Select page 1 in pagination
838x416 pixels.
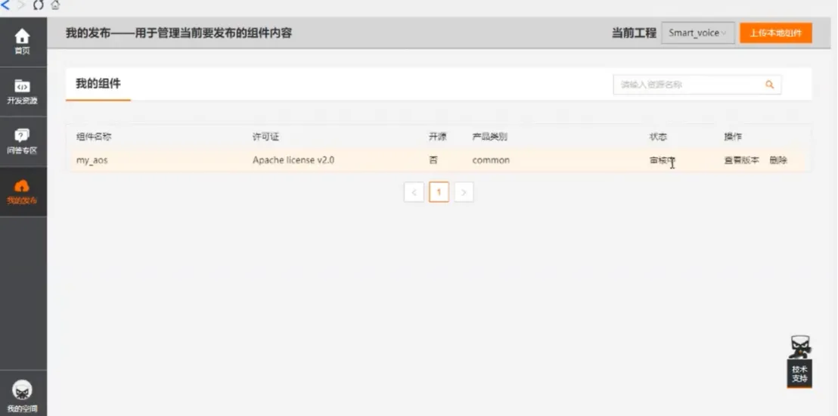click(439, 192)
